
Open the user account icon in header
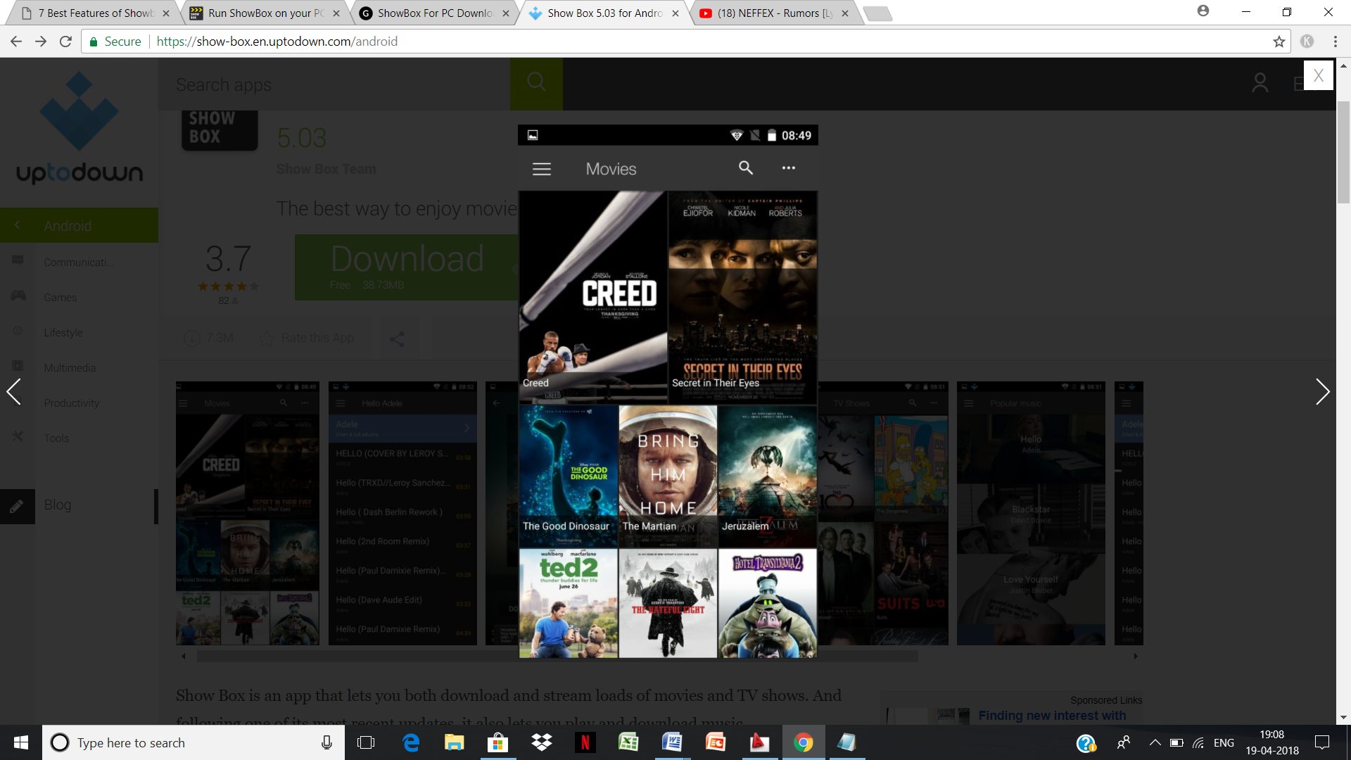(1260, 84)
